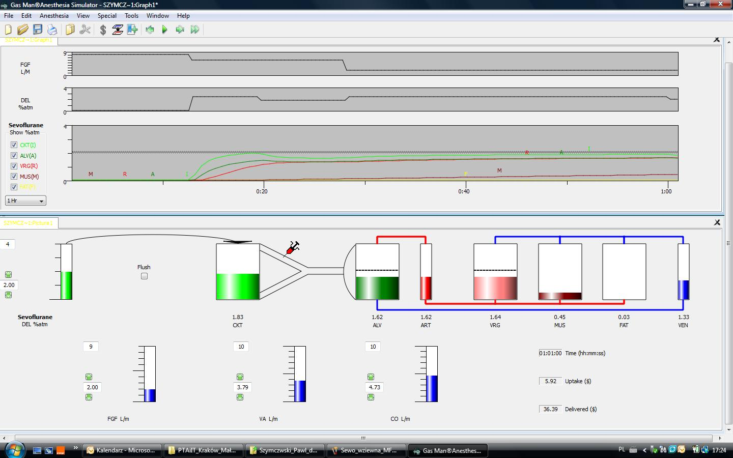The width and height of the screenshot is (733, 458).
Task: Open the View menu
Action: point(83,16)
